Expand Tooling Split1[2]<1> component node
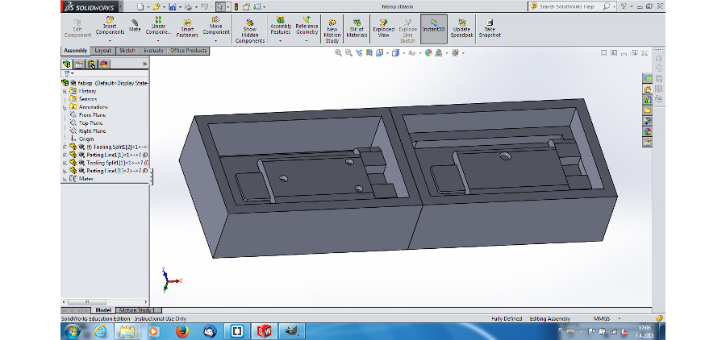 [65, 147]
